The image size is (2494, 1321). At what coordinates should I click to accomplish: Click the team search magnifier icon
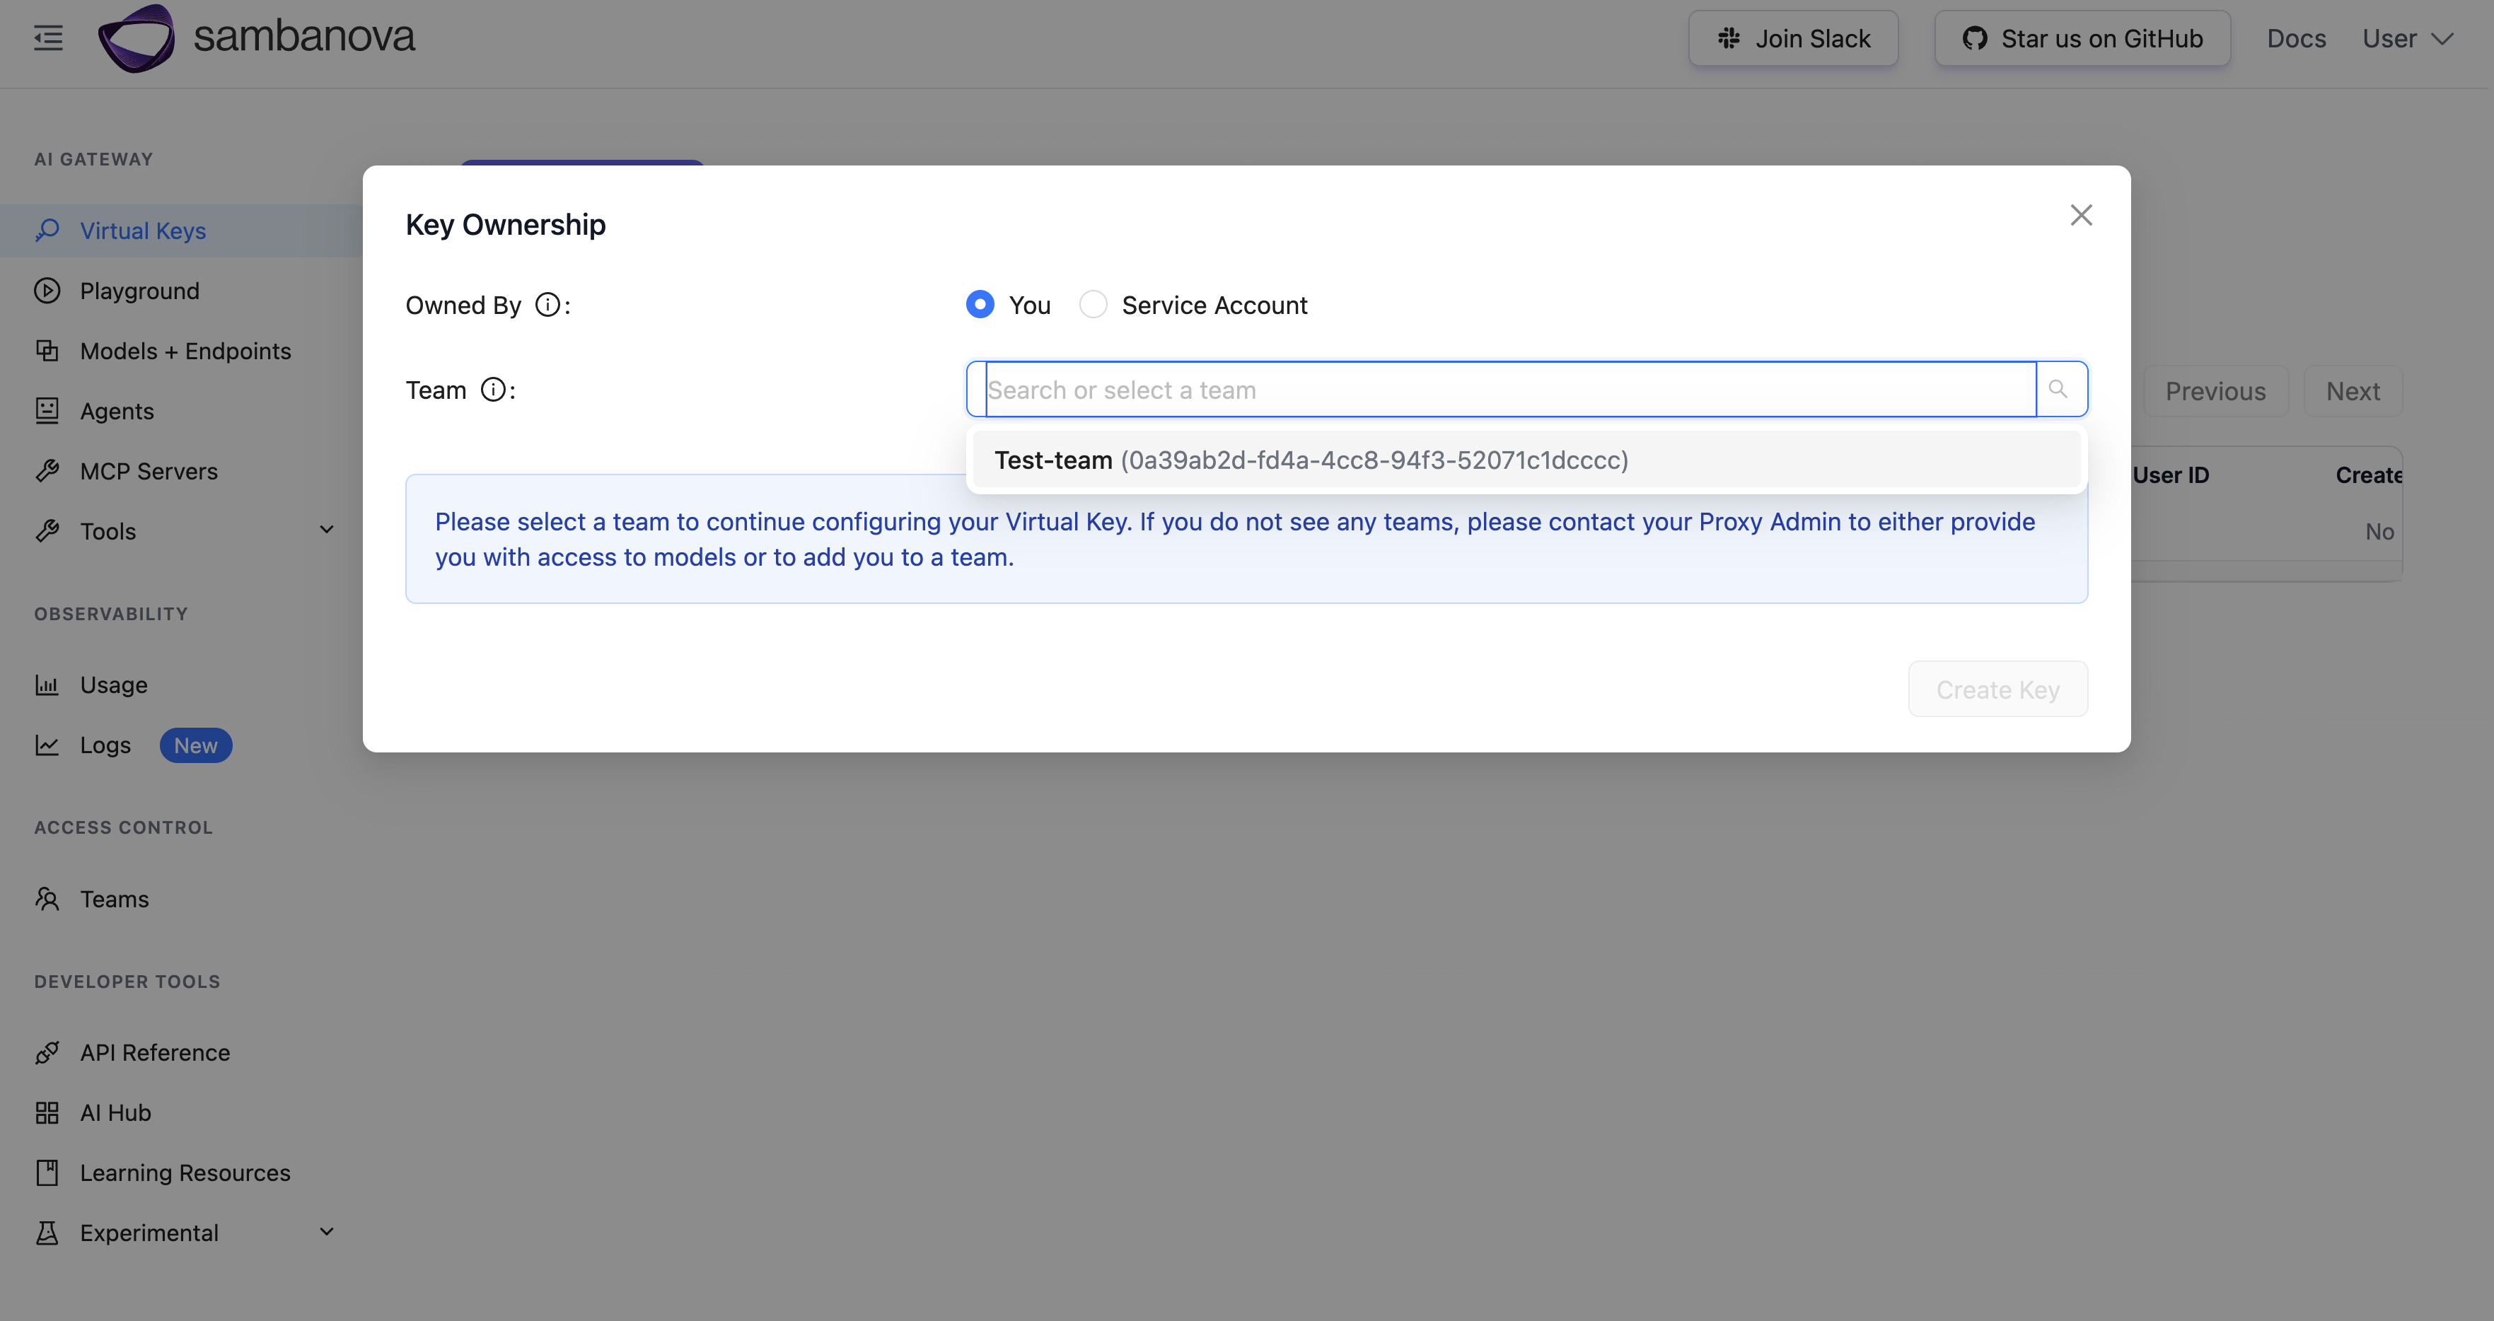2058,389
